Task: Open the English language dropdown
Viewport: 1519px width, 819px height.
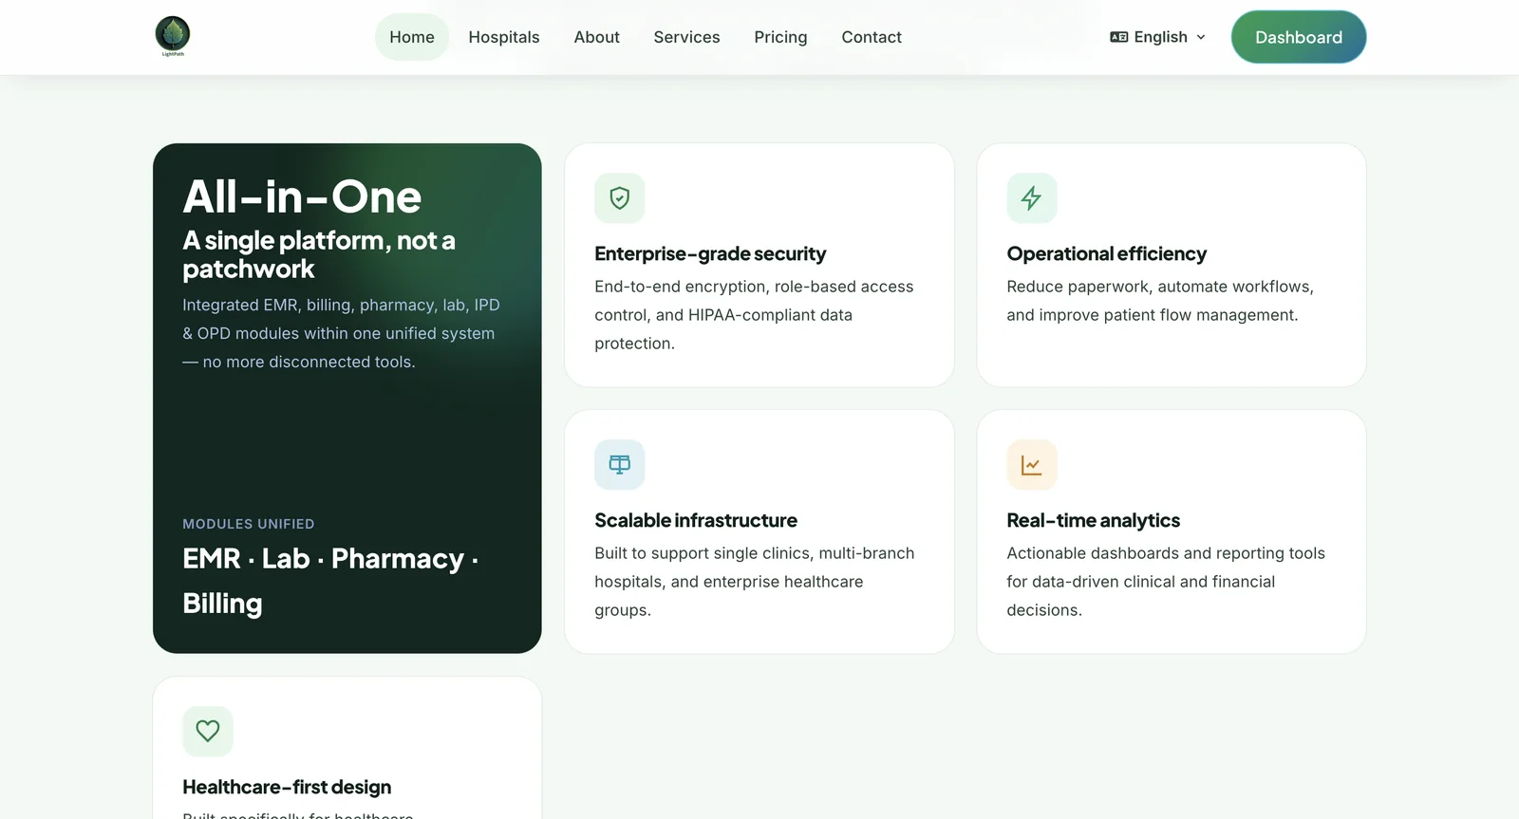Action: 1158,37
